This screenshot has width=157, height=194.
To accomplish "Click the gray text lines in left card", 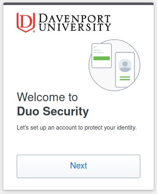I will coord(99,51).
